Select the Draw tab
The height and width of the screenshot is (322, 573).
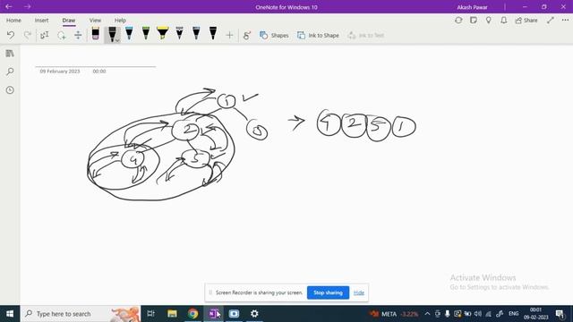pos(69,21)
